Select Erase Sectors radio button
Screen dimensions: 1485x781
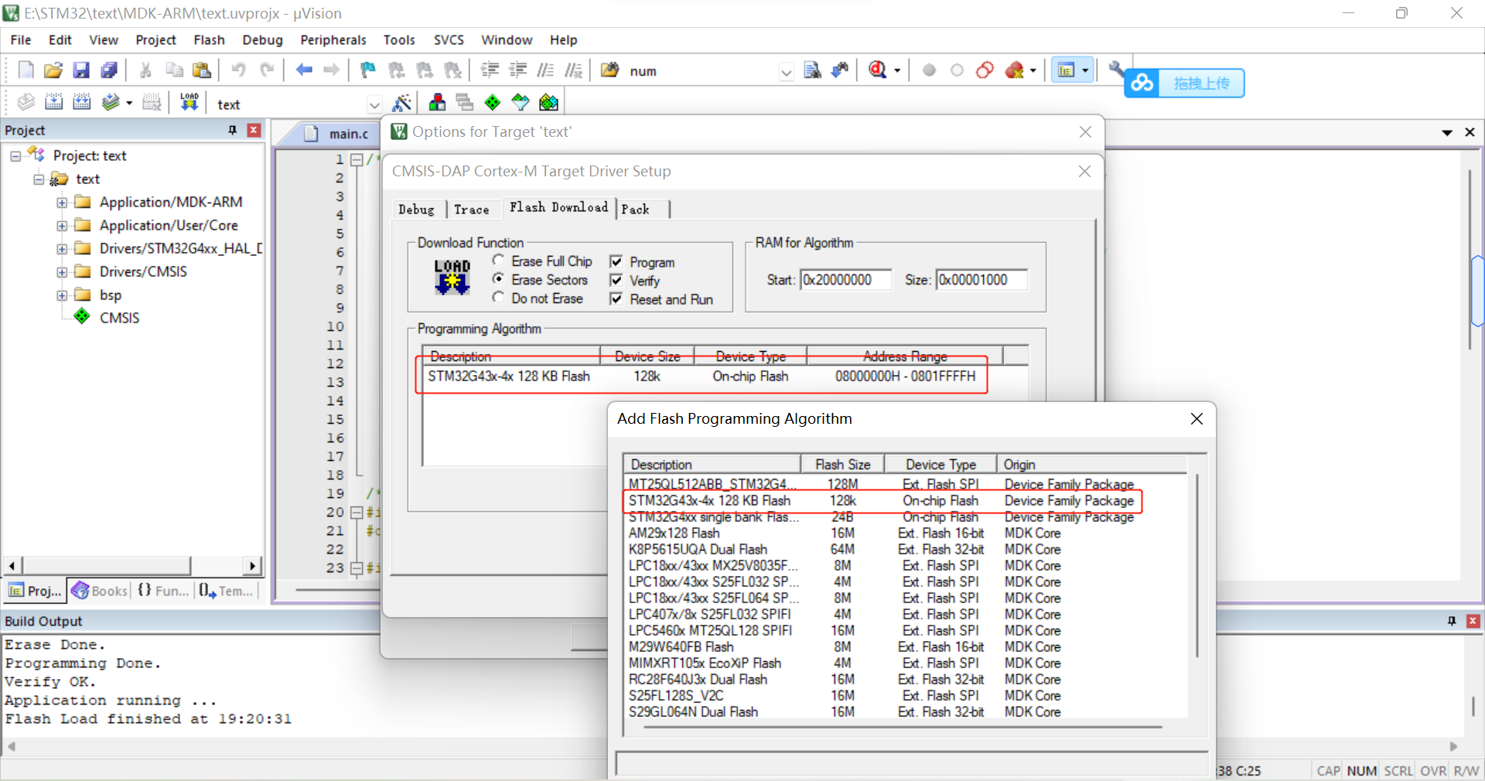(499, 279)
